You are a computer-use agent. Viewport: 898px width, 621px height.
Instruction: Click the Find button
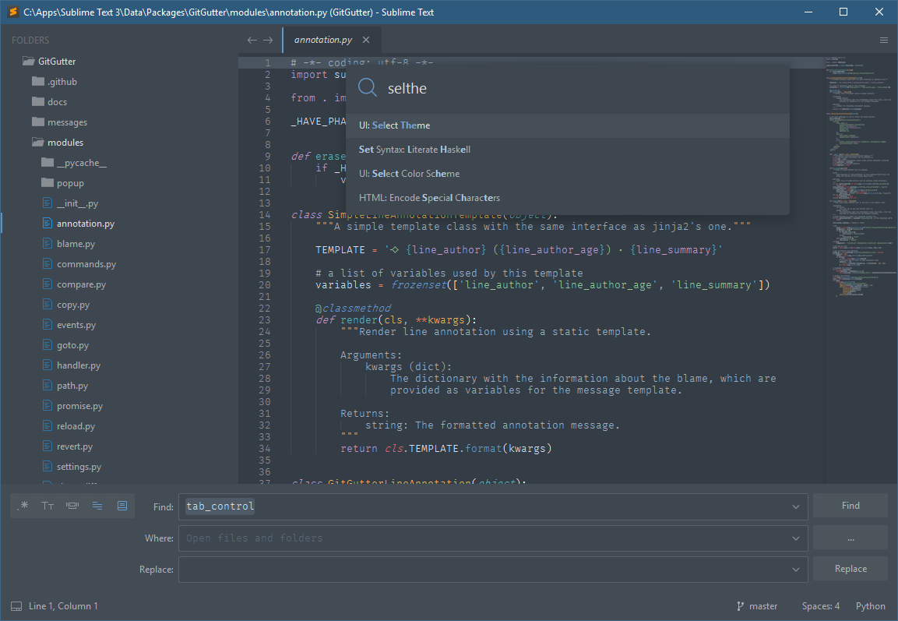(x=850, y=505)
